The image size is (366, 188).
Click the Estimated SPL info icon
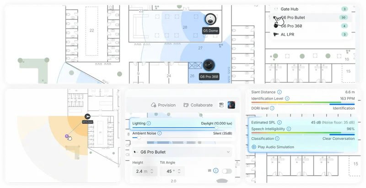(x=280, y=122)
